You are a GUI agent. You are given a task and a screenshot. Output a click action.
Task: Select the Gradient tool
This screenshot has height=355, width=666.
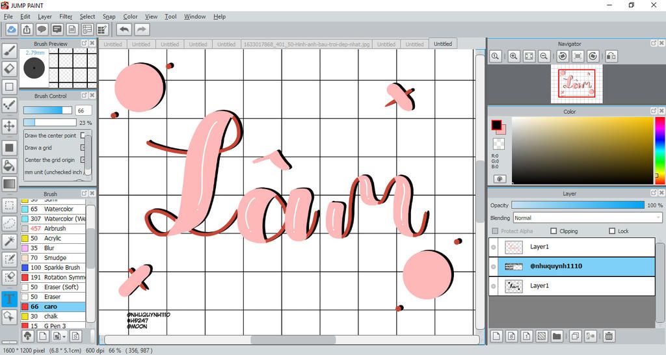[x=9, y=184]
